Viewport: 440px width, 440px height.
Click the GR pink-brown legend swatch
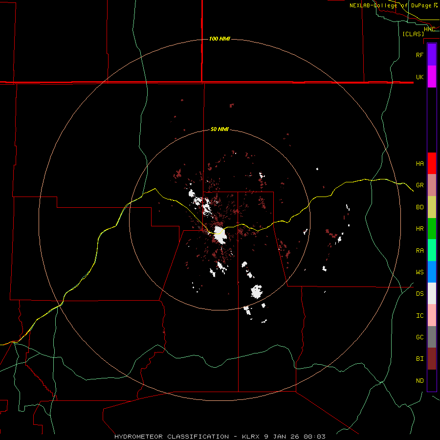pyautogui.click(x=432, y=185)
